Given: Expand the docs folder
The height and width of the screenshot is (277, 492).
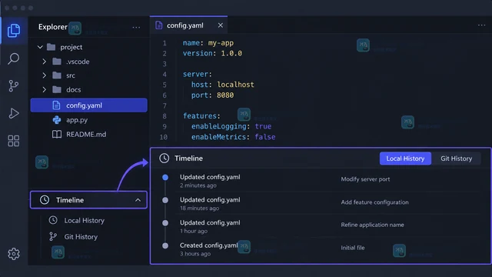Looking at the screenshot, I should [x=45, y=89].
